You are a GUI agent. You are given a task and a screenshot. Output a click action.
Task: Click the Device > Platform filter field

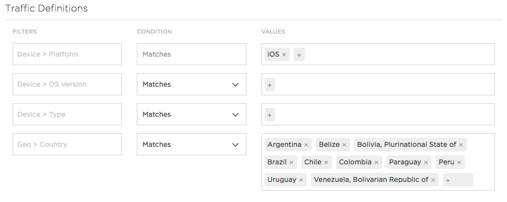pos(67,54)
